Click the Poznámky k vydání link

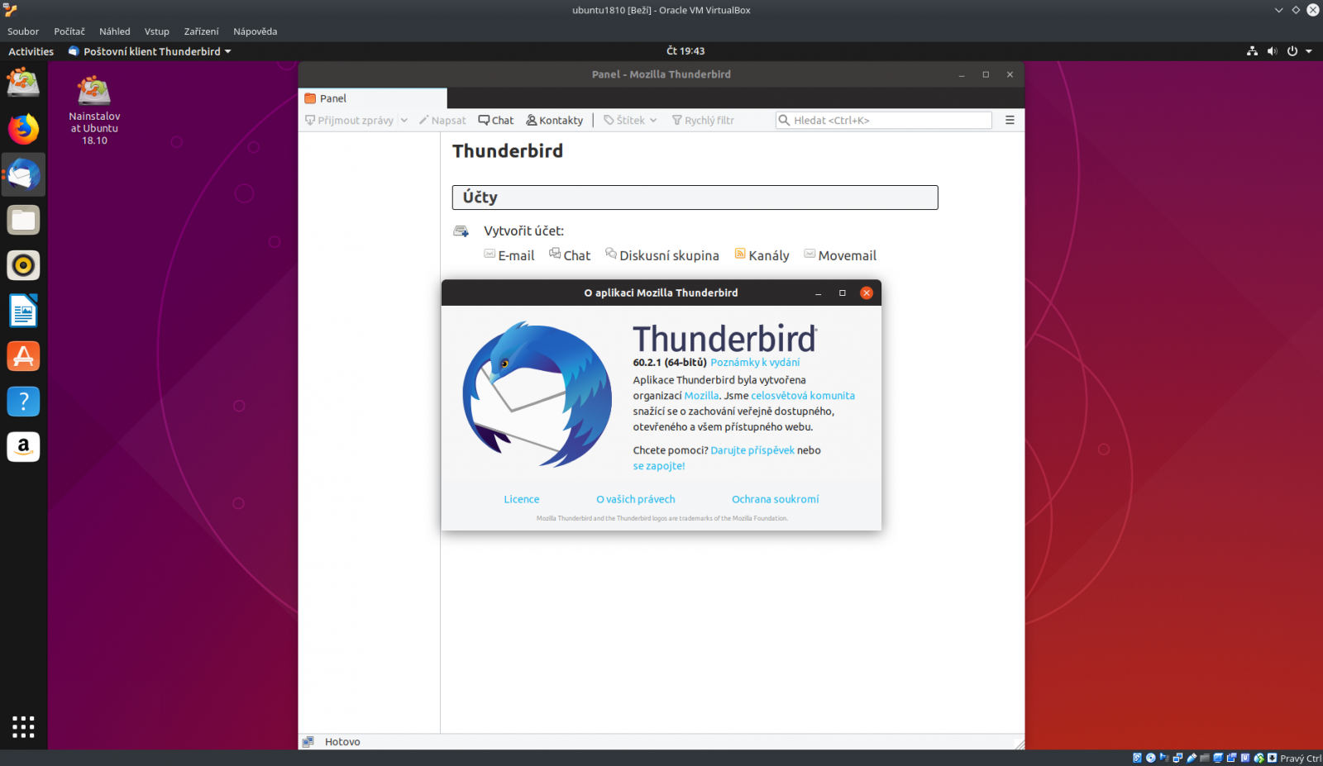[754, 362]
